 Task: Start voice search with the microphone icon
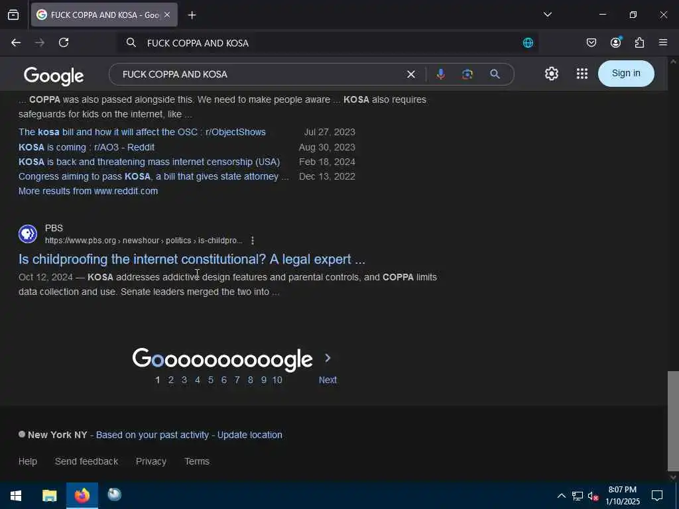click(x=441, y=74)
